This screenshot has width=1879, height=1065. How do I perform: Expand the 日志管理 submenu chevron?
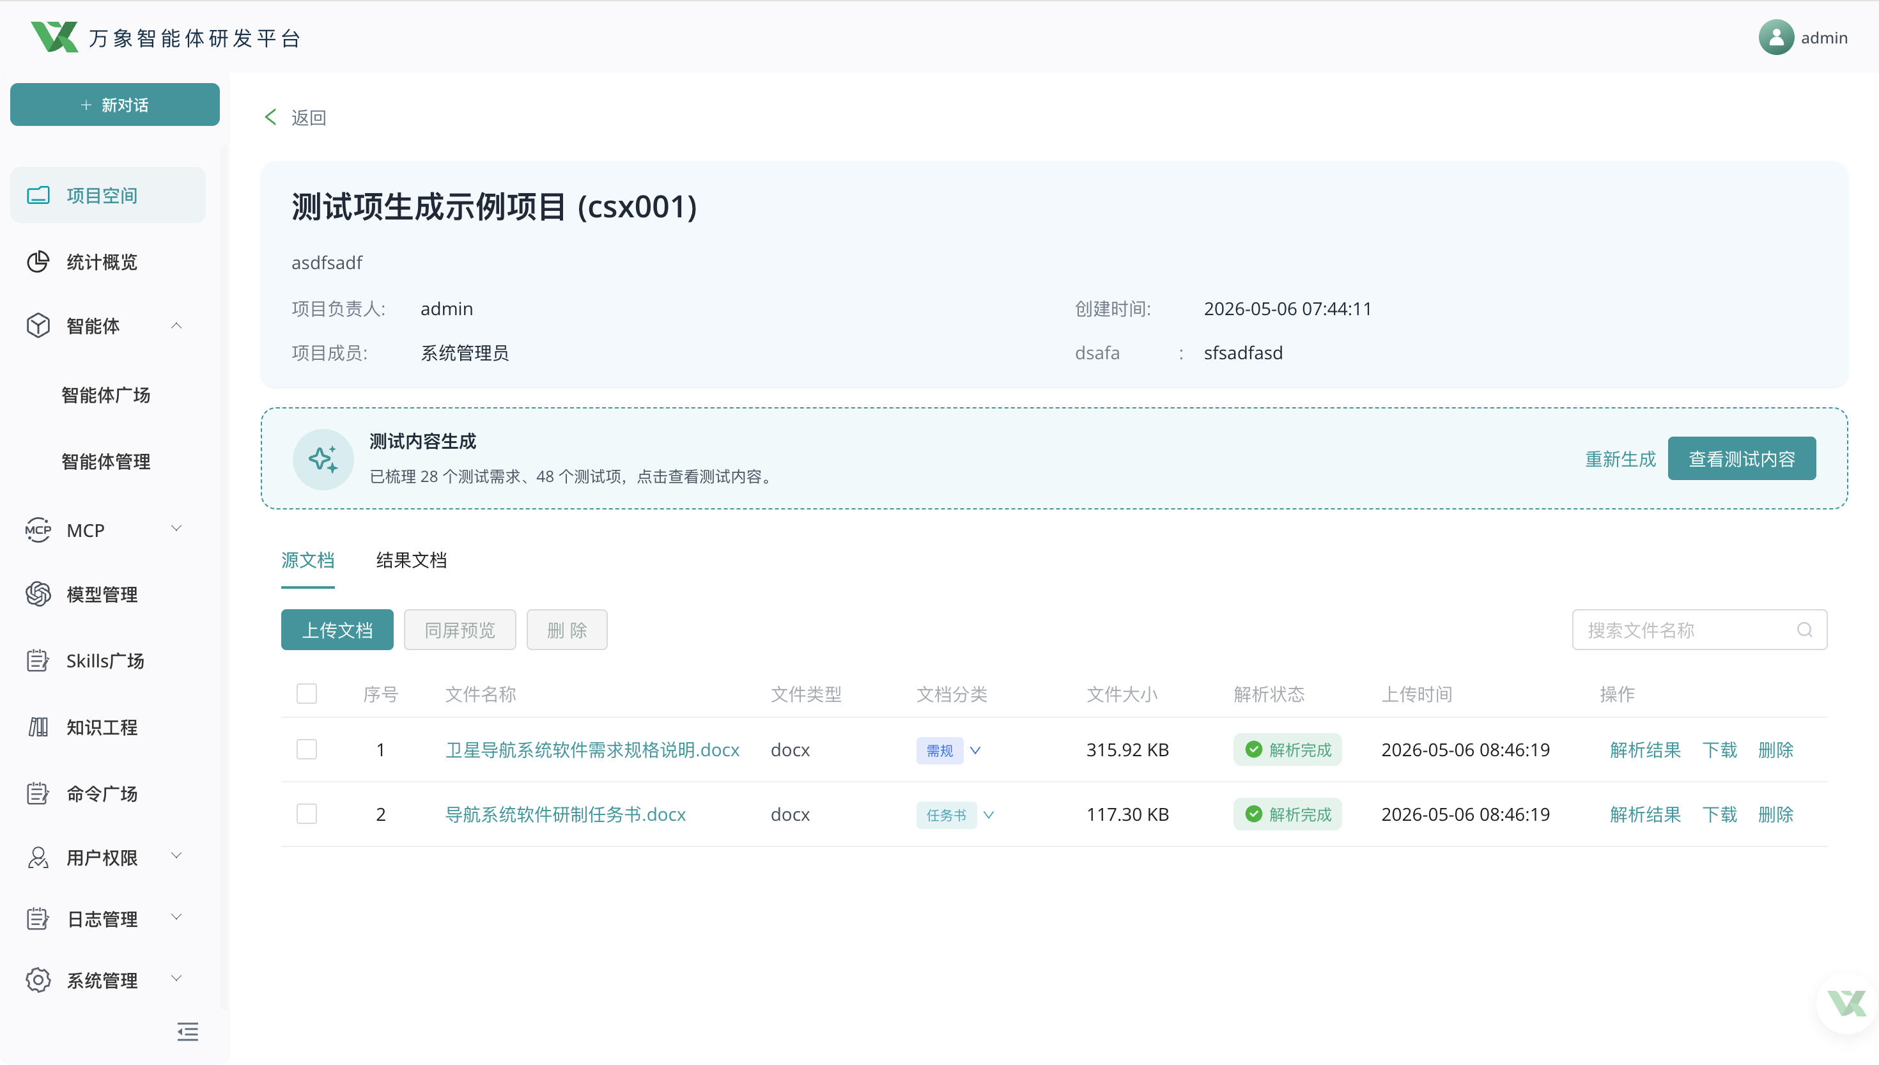click(176, 917)
